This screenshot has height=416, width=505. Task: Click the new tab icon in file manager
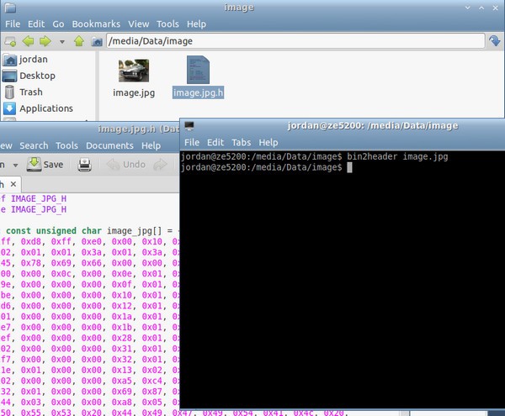pyautogui.click(x=10, y=41)
